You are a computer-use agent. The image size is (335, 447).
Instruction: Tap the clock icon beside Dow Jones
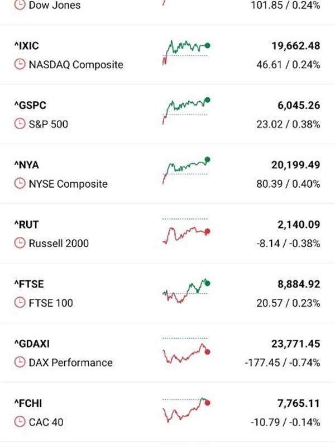point(20,5)
